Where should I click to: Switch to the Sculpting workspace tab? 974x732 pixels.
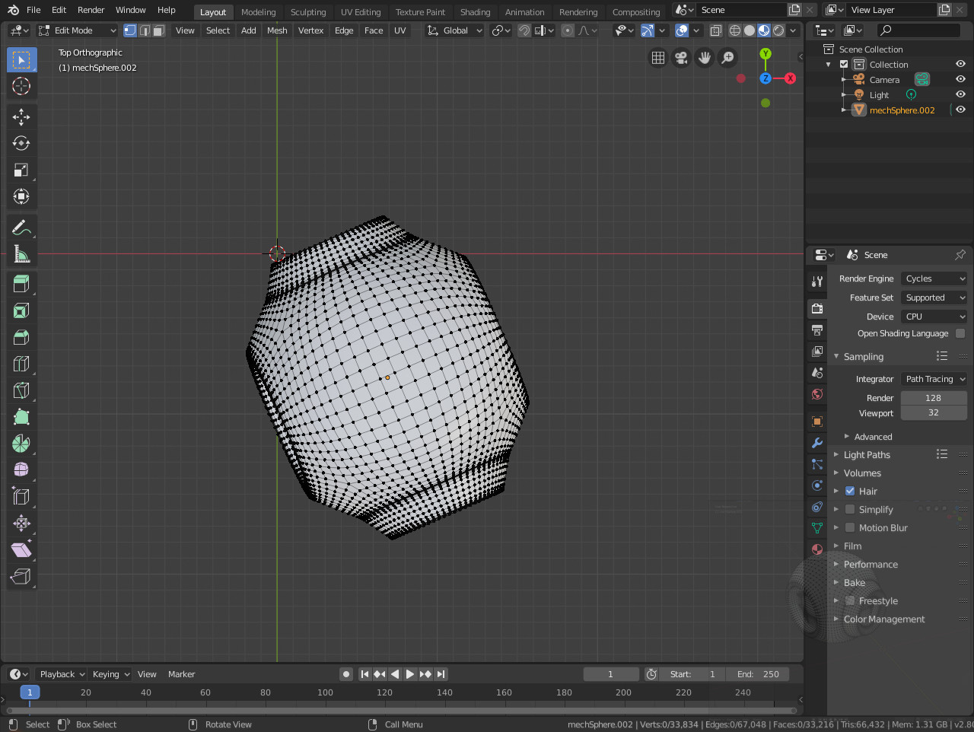pyautogui.click(x=307, y=12)
